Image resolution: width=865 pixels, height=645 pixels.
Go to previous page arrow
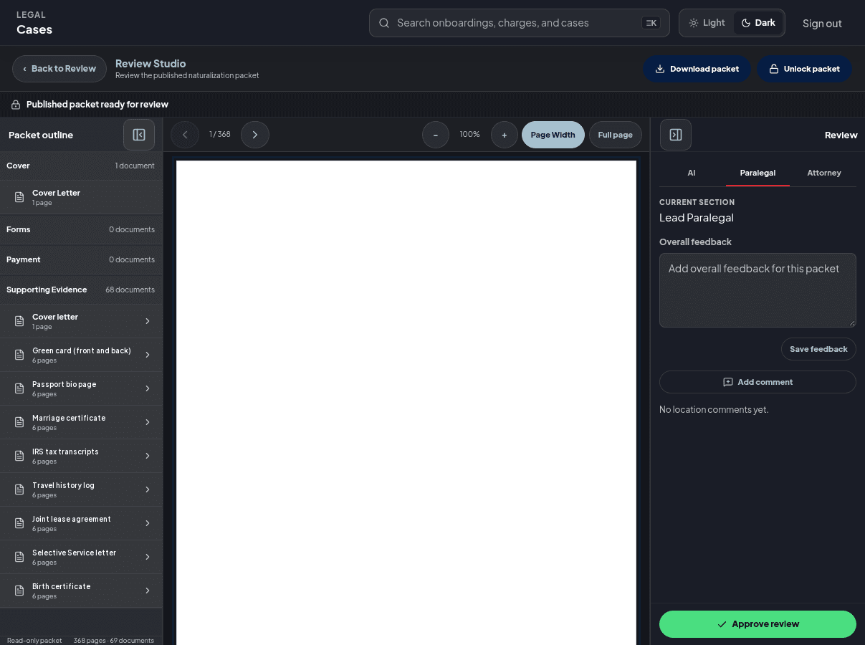185,135
